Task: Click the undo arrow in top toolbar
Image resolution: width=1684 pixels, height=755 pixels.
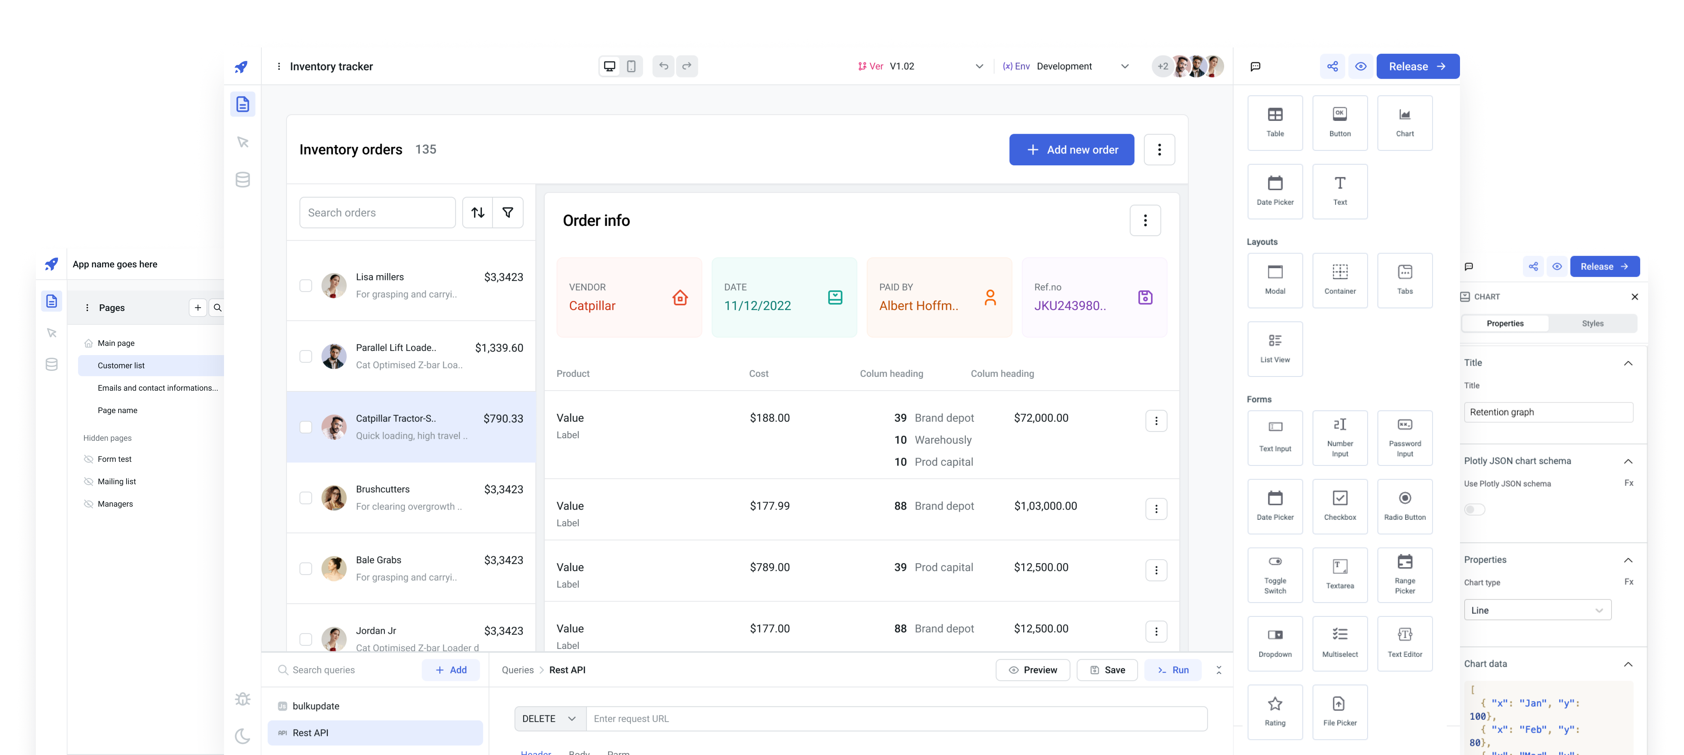Action: tap(663, 66)
